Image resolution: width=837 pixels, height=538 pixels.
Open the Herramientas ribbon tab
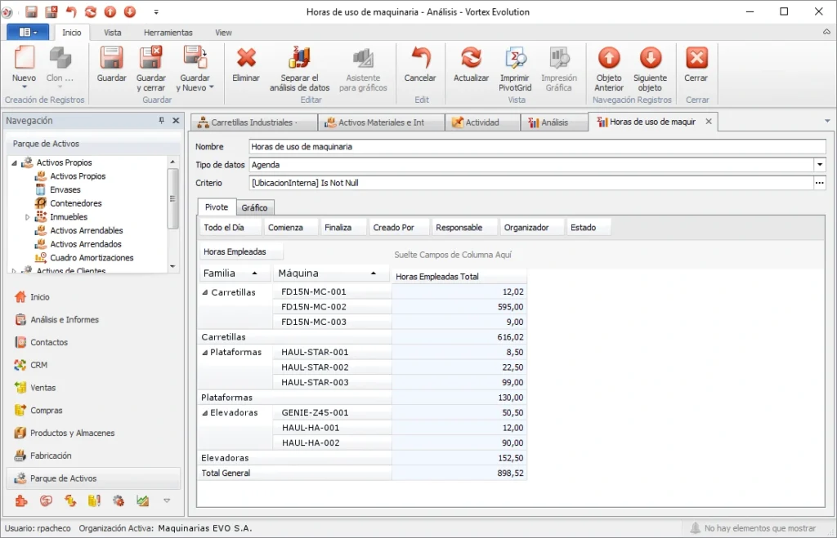click(168, 33)
